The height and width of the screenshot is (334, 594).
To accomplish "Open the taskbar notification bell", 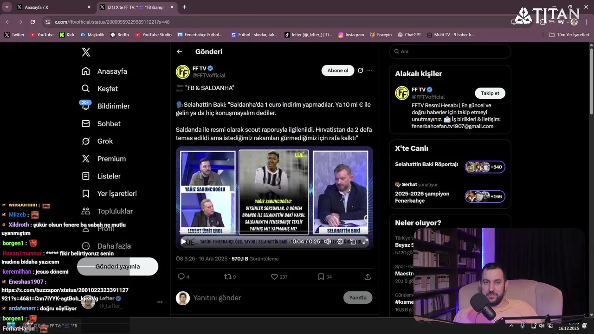I will (584, 326).
